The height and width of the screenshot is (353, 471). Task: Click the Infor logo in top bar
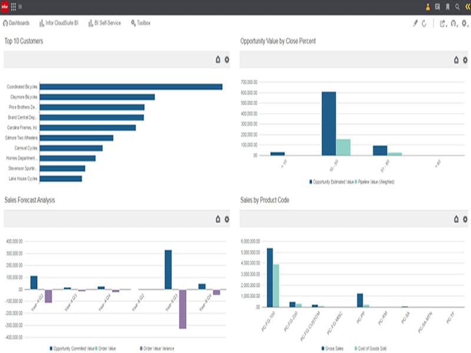click(4, 6)
